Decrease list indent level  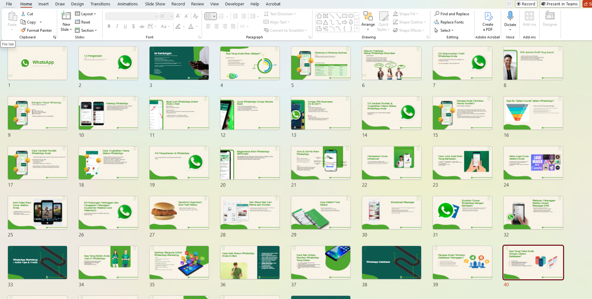pyautogui.click(x=235, y=16)
